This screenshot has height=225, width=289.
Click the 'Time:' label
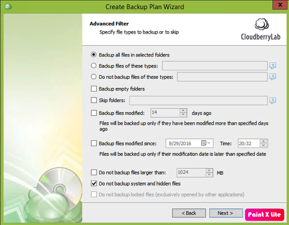click(226, 144)
